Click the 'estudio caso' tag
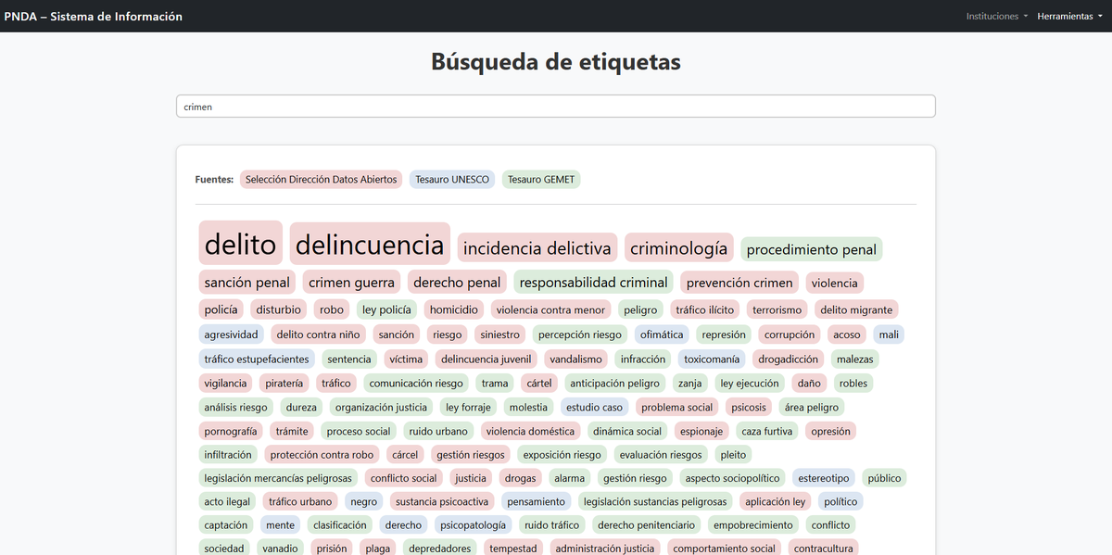The image size is (1112, 555). point(594,407)
